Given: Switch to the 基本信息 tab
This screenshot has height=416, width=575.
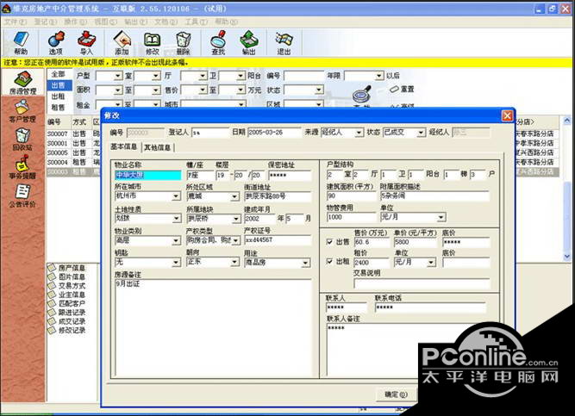Looking at the screenshot, I should click(x=123, y=146).
